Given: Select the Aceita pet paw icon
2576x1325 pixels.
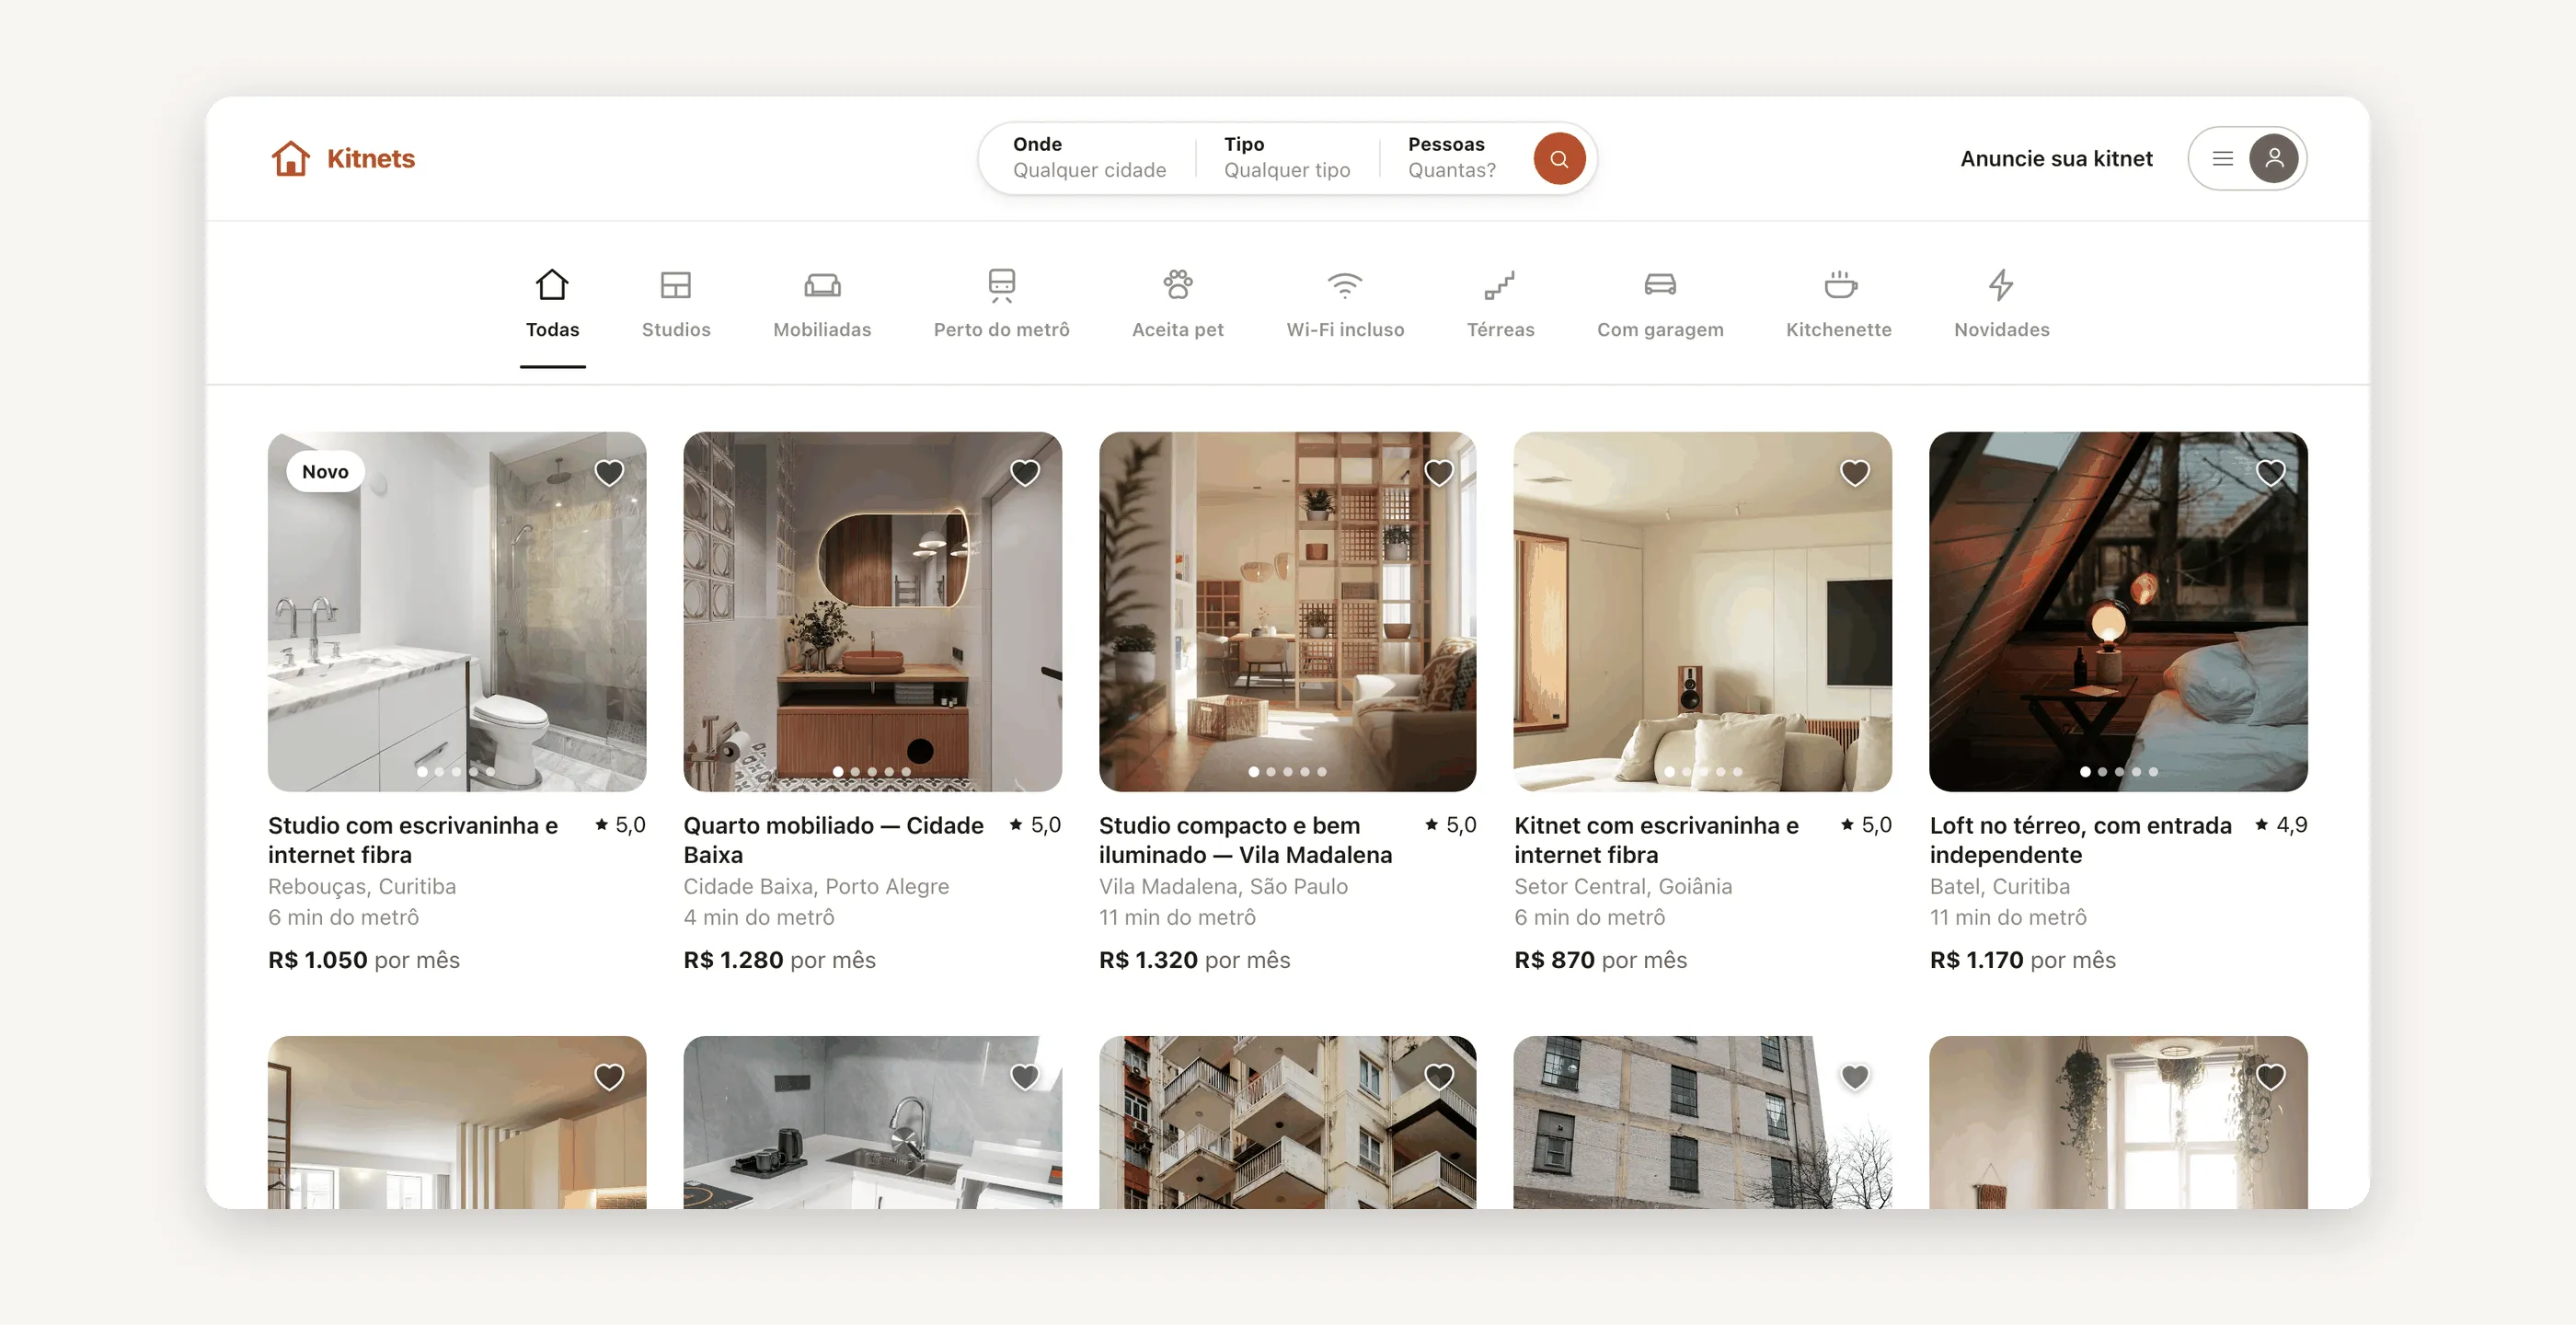Looking at the screenshot, I should (x=1177, y=285).
